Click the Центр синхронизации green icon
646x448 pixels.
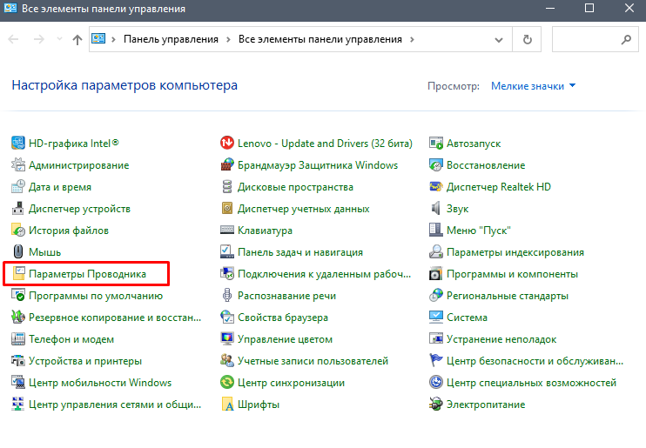coord(227,383)
